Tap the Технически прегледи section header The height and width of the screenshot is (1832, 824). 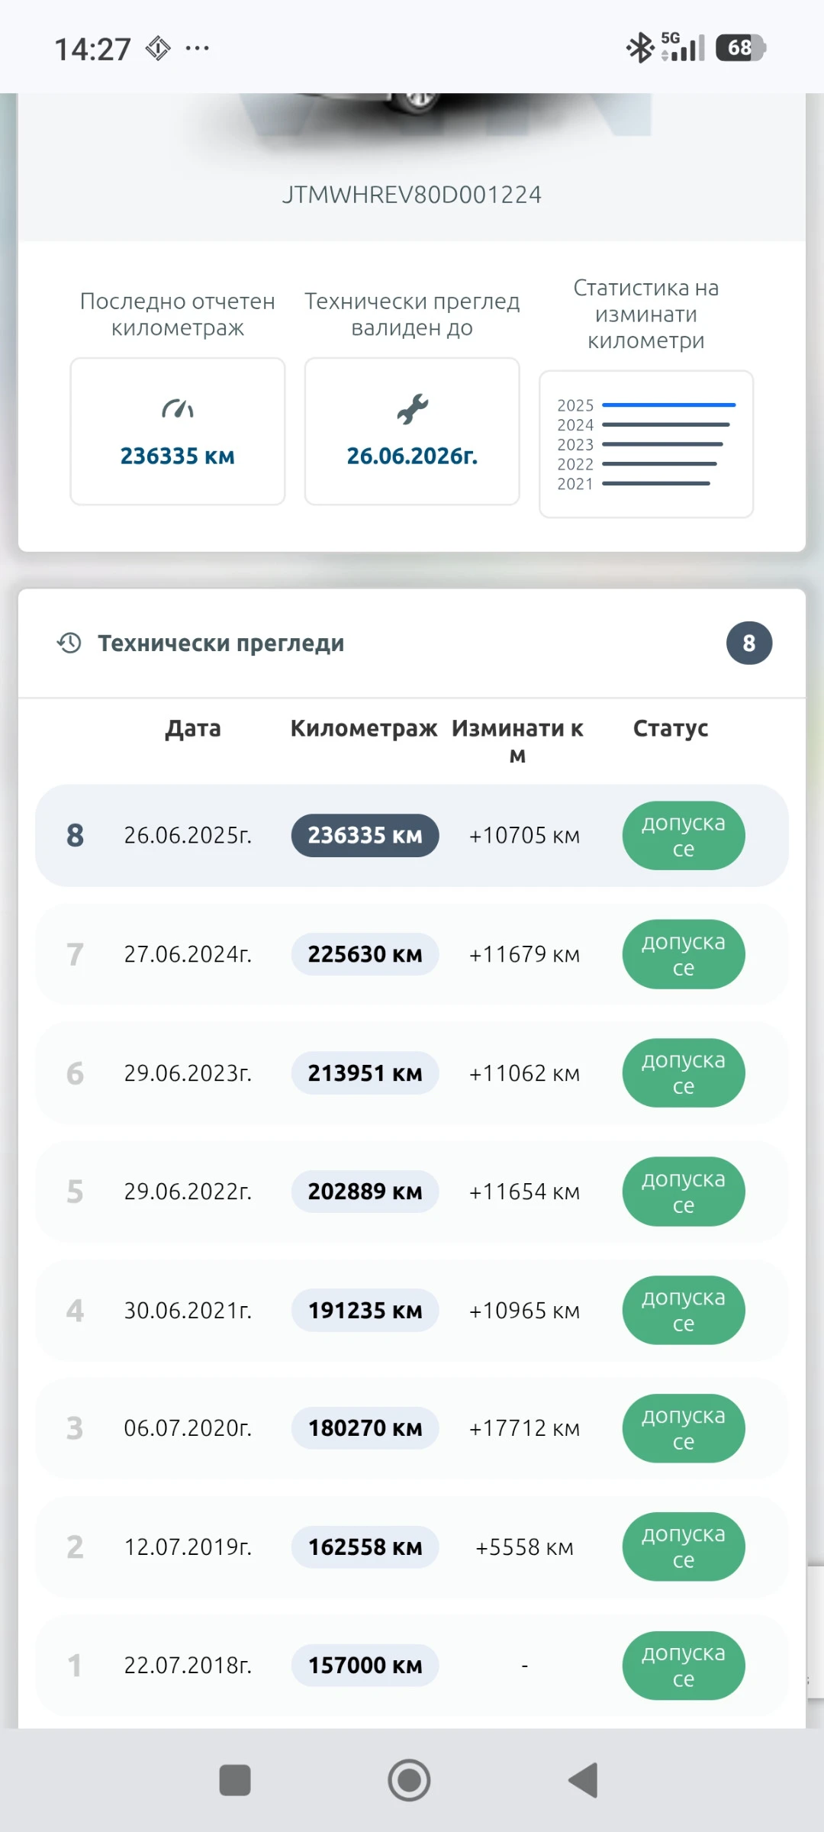[x=221, y=643]
